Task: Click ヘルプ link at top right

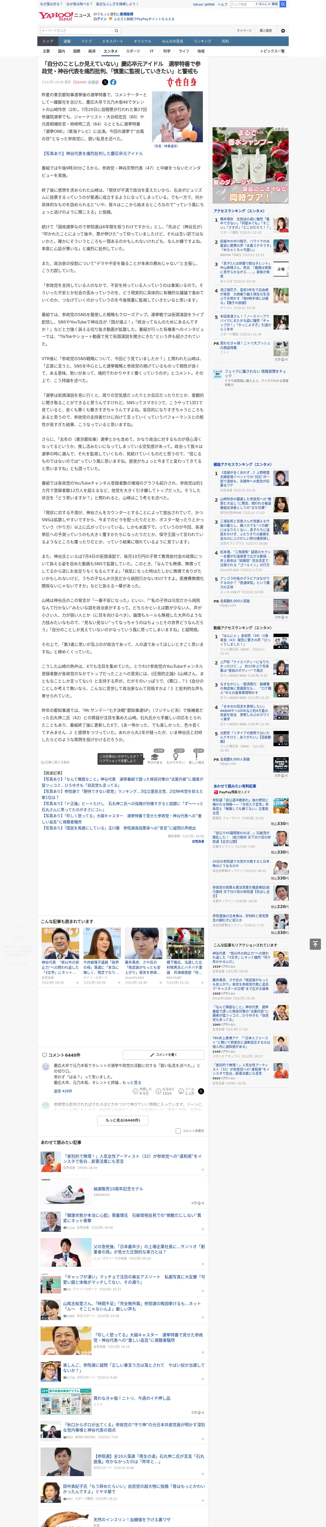Action: (x=222, y=4)
